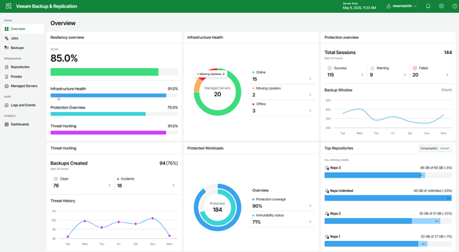Screen dimensions: 459x252
Task: Expand the Missing Updates row chevron
Action: 311,95
